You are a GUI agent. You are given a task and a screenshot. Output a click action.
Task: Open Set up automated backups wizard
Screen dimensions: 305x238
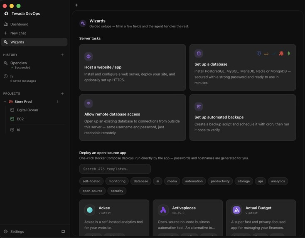point(243,118)
